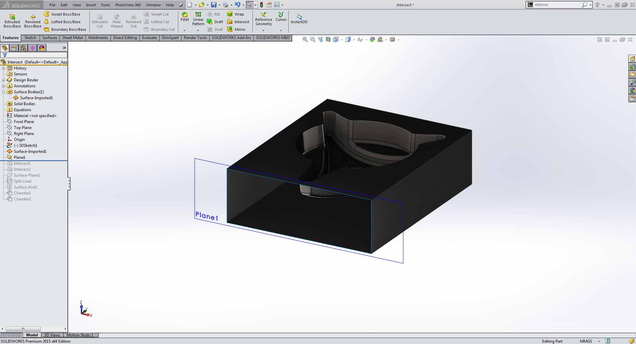Open the Design Library task pane icon
The height and width of the screenshot is (344, 636).
click(x=632, y=66)
